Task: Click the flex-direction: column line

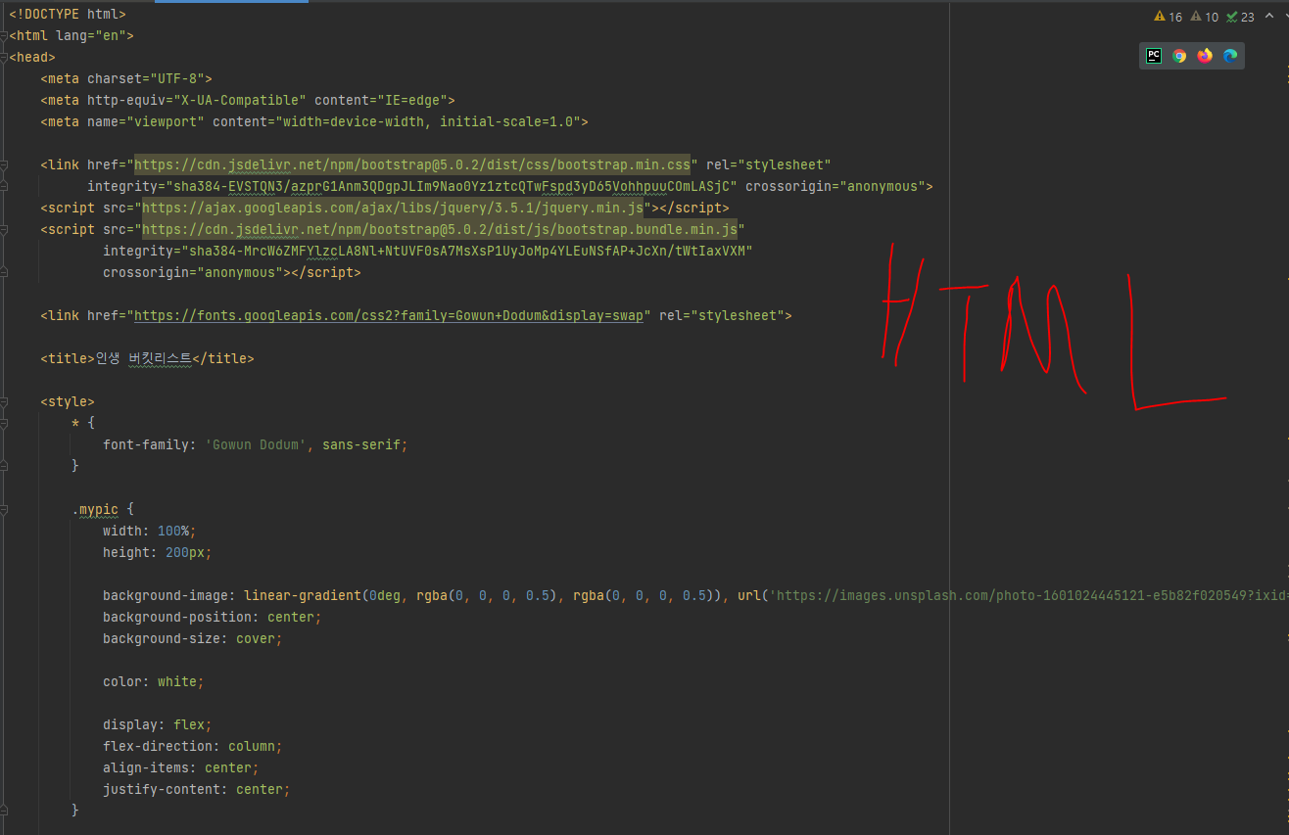Action: pyautogui.click(x=193, y=746)
